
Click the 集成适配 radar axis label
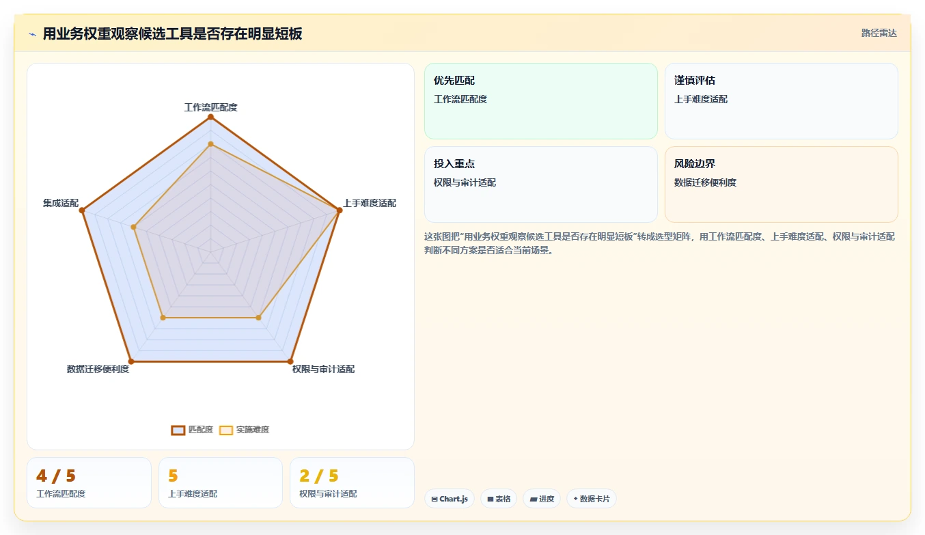(x=61, y=203)
